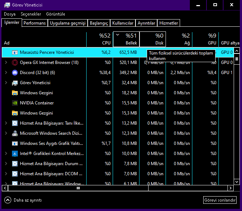Image resolution: width=242 pixels, height=211 pixels.
Task: Click the NVIDIA Container icon
Action: pyautogui.click(x=15, y=103)
